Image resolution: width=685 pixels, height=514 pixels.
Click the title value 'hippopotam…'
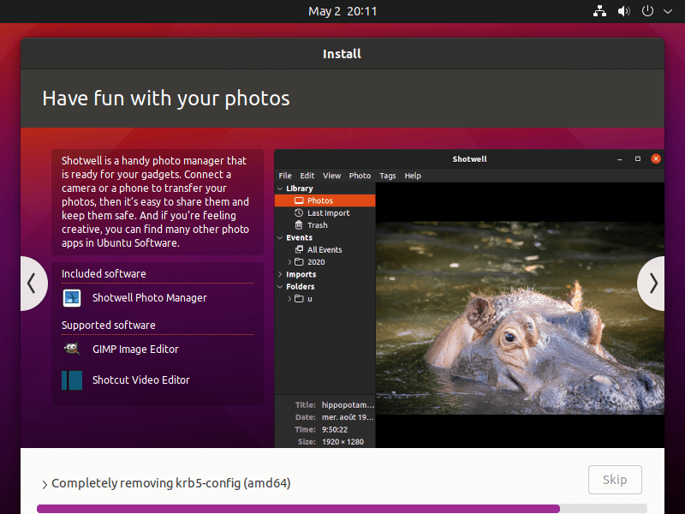(348, 405)
